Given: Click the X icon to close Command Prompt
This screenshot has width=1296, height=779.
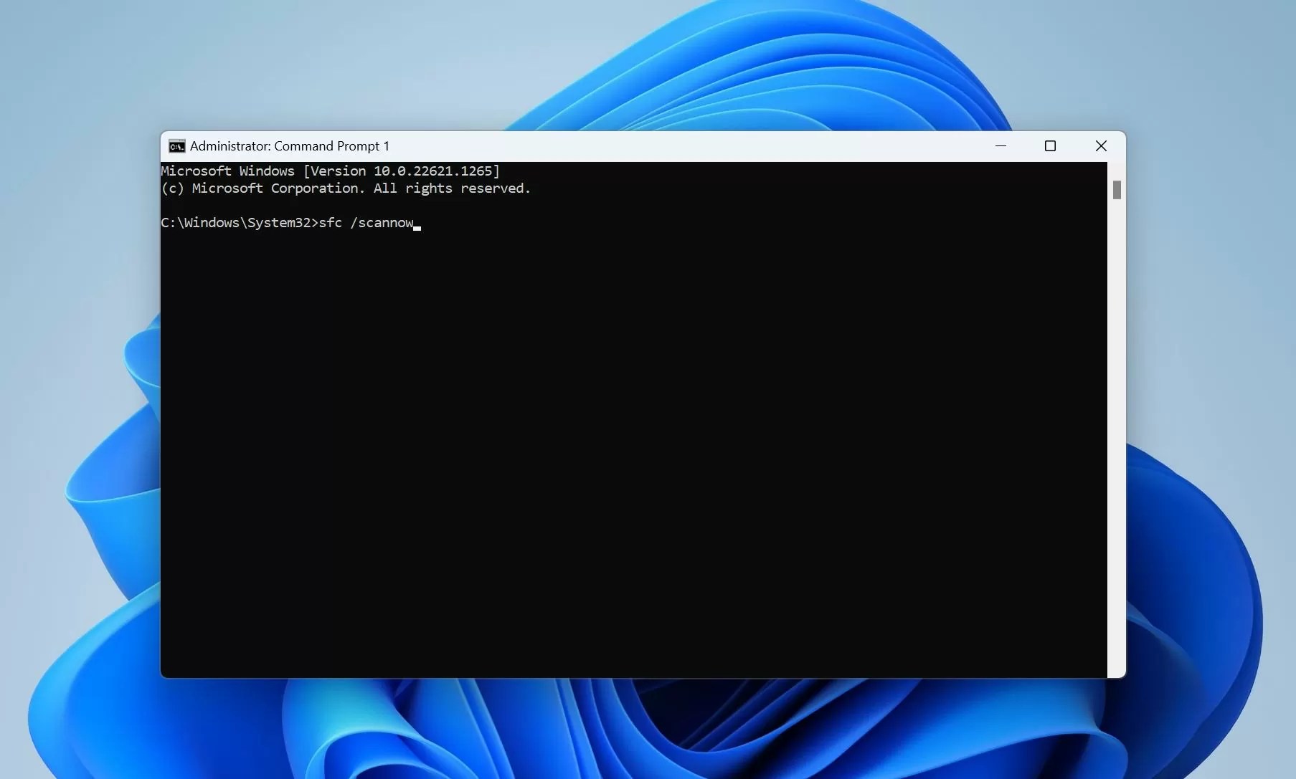Looking at the screenshot, I should (1101, 145).
